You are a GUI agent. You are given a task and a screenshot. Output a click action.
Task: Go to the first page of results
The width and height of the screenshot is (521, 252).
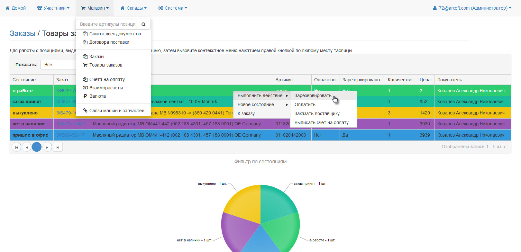coord(16,147)
